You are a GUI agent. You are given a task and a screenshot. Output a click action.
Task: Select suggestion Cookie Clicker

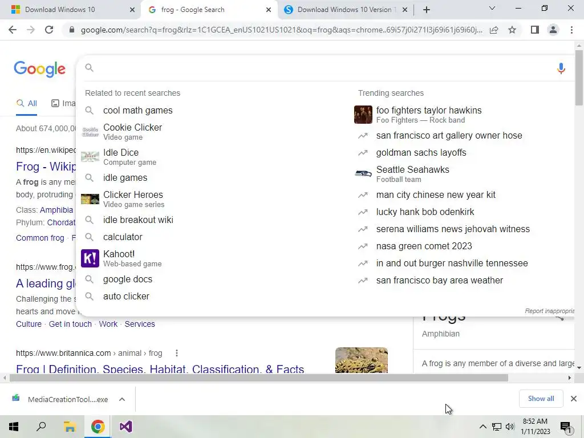point(132,132)
